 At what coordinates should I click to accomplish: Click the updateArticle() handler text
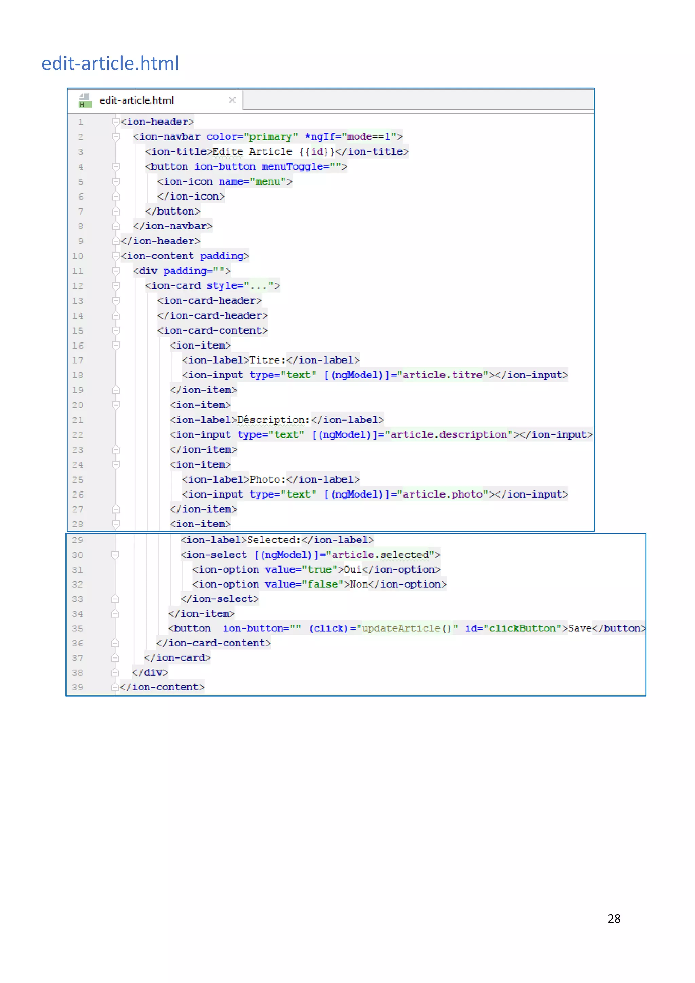tap(407, 628)
